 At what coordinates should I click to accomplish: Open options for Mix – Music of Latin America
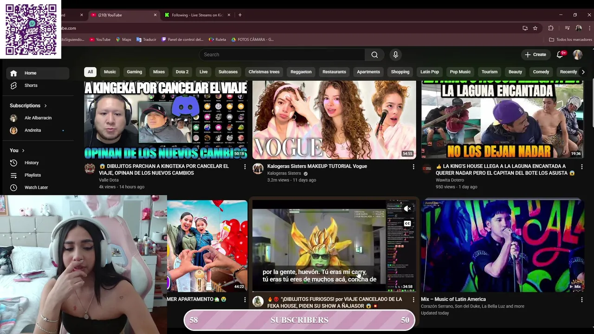(x=582, y=300)
